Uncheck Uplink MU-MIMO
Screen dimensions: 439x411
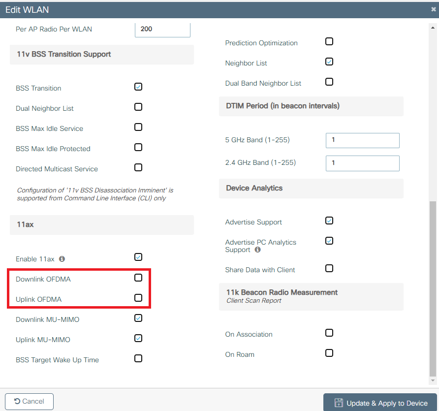point(138,338)
